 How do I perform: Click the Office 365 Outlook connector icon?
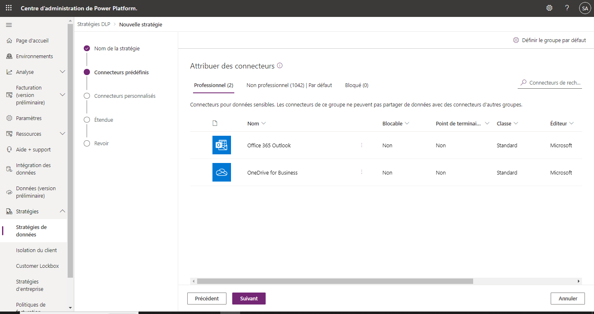click(222, 145)
